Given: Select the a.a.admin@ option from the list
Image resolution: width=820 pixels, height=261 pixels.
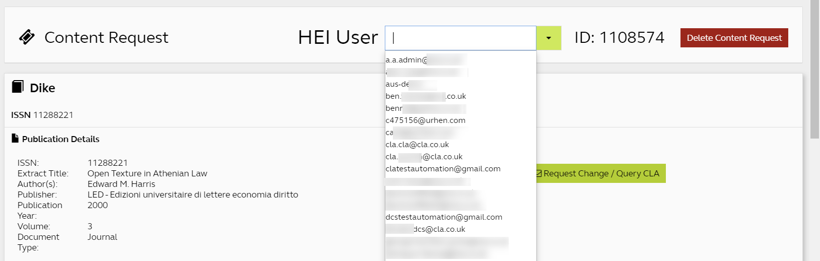Looking at the screenshot, I should [x=426, y=60].
